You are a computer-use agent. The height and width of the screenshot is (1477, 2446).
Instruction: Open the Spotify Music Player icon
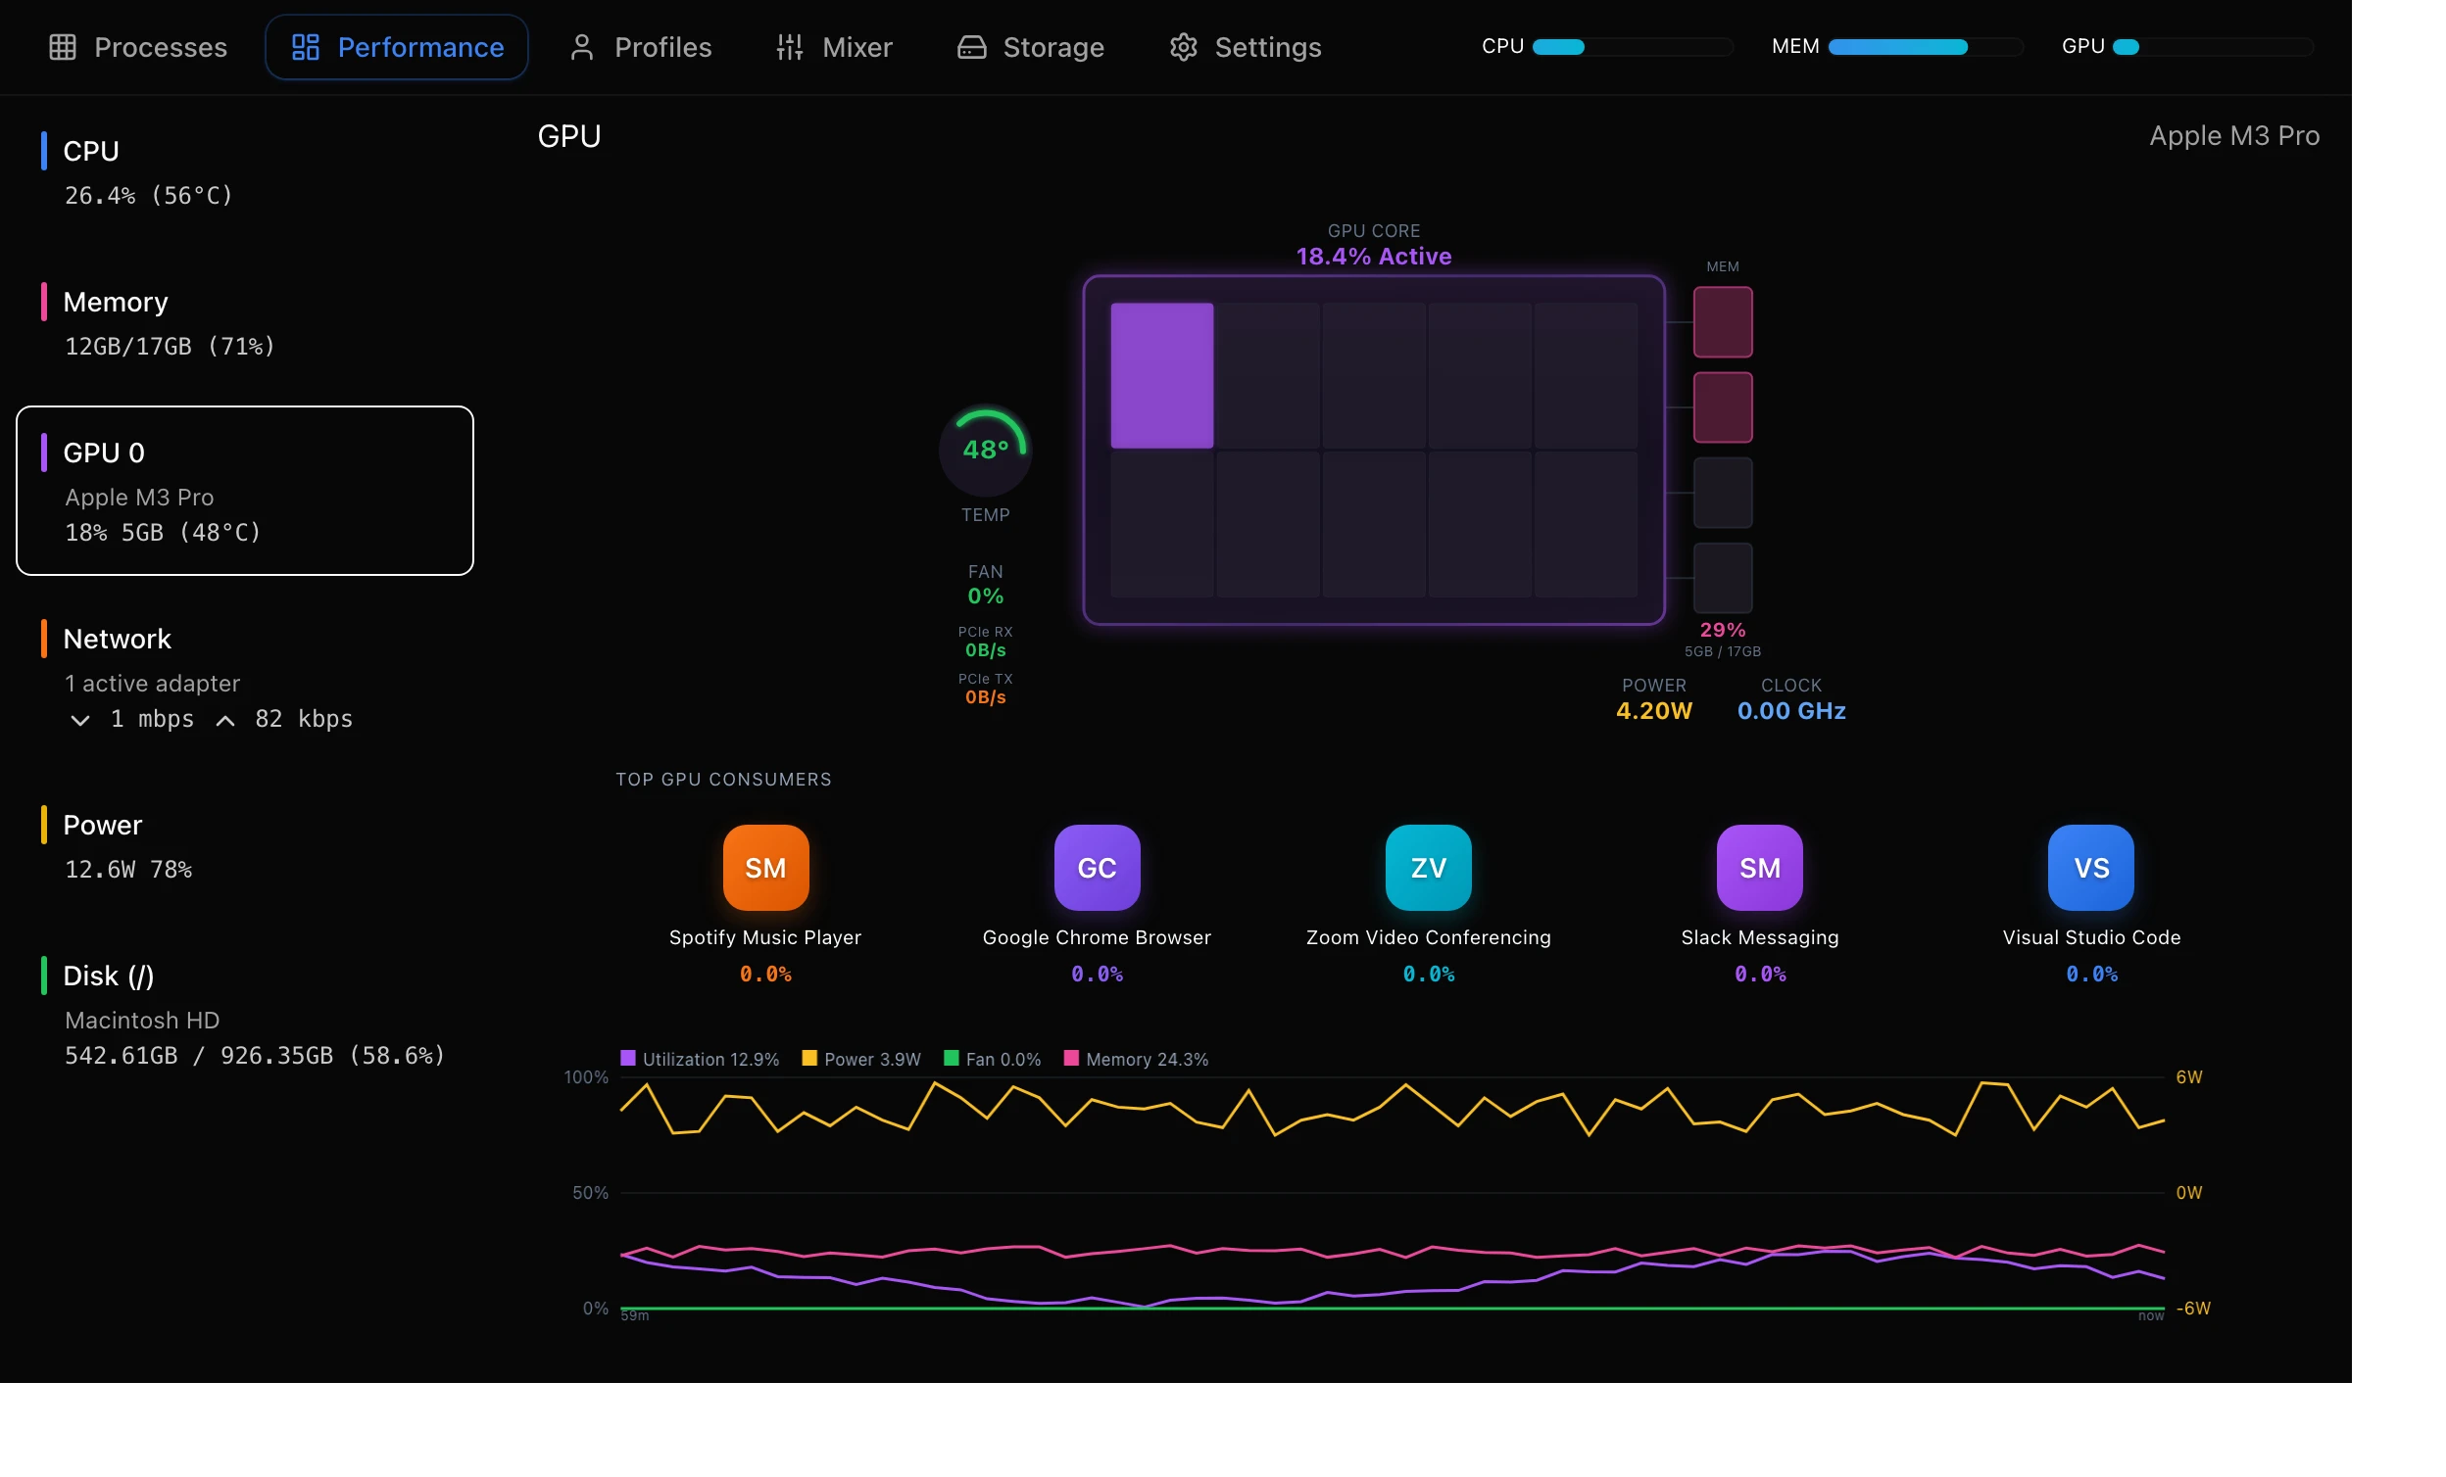(765, 867)
